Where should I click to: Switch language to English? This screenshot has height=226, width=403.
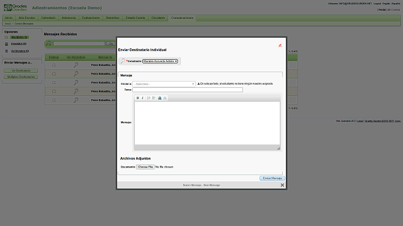[386, 4]
